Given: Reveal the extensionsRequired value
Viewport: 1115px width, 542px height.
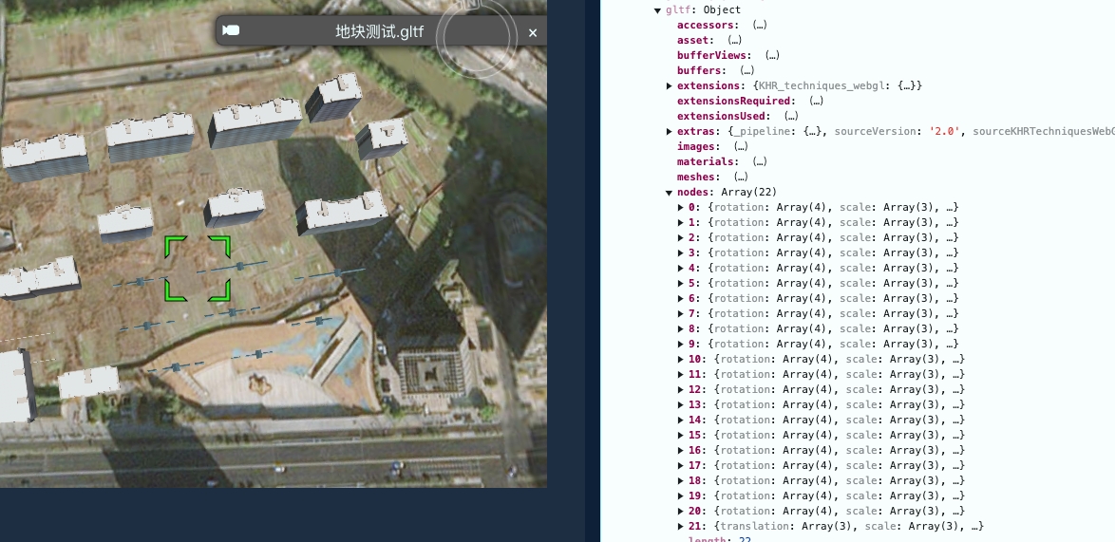Looking at the screenshot, I should pos(816,102).
